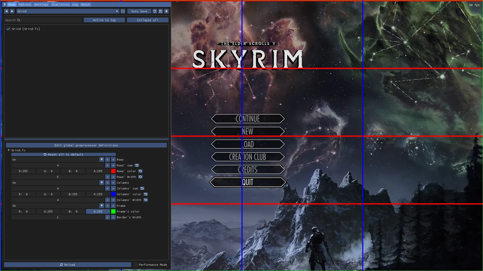Click the preset reset icon beside Auto Save

pos(155,11)
